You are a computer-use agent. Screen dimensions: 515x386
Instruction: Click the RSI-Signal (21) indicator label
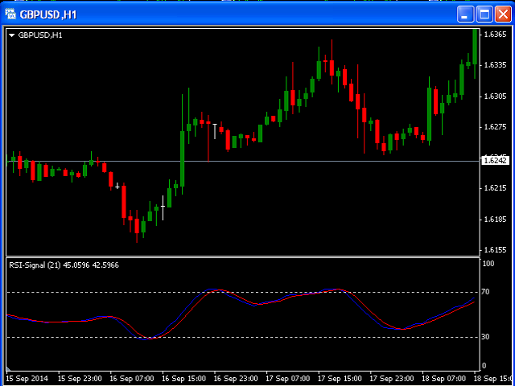coord(63,265)
